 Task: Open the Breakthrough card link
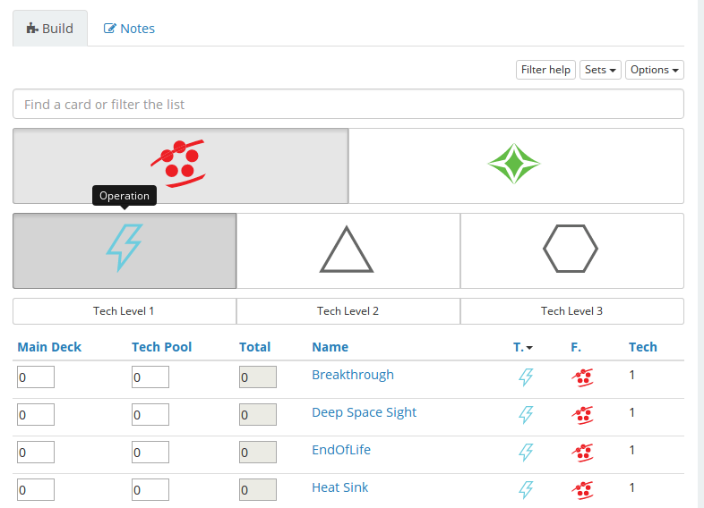tap(353, 375)
